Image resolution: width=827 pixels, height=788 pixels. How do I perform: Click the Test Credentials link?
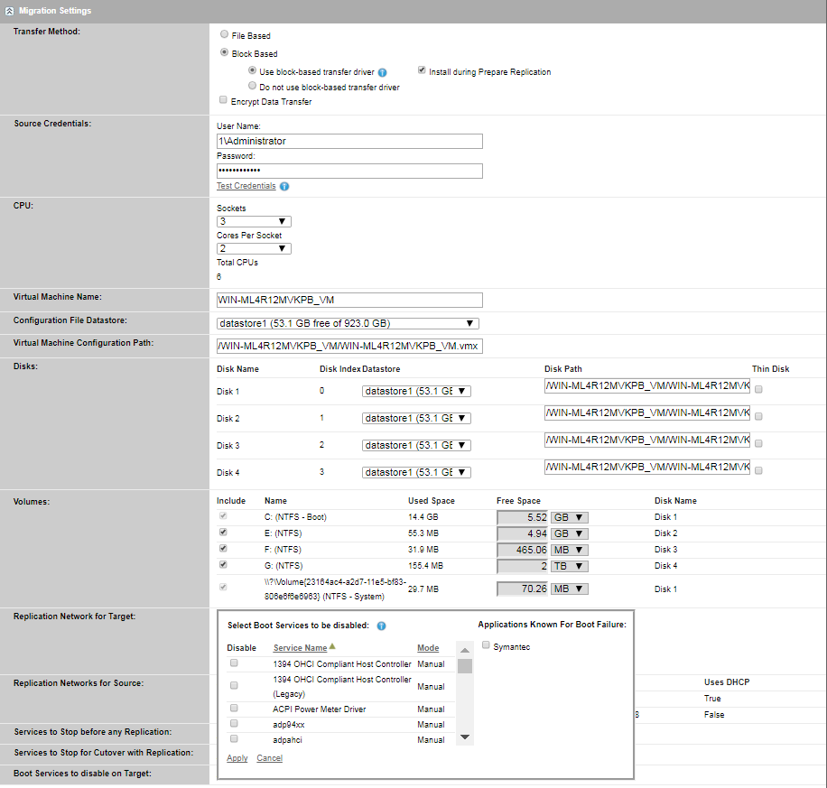point(246,186)
